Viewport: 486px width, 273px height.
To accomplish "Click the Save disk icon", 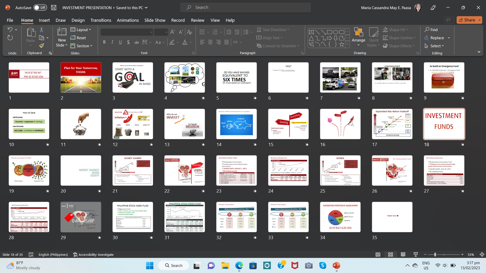I will coord(54,8).
